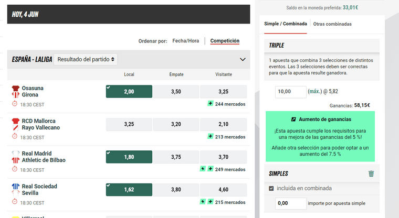The width and height of the screenshot is (399, 218).
Task: Delete selections with the trash icon in Simples
Action: click(x=371, y=173)
